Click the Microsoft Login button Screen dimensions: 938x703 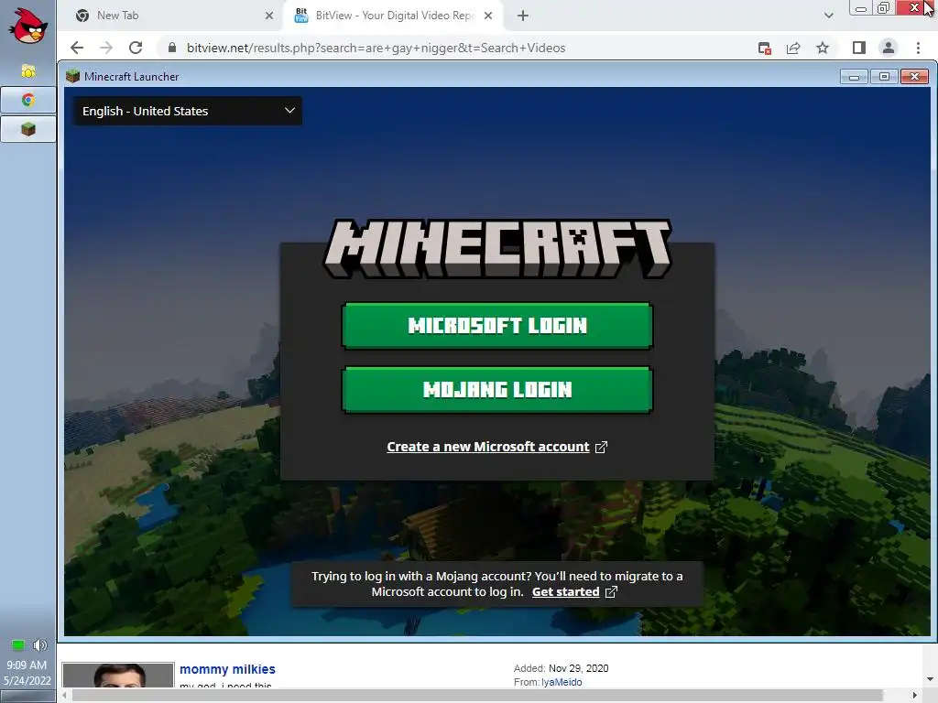coord(497,326)
